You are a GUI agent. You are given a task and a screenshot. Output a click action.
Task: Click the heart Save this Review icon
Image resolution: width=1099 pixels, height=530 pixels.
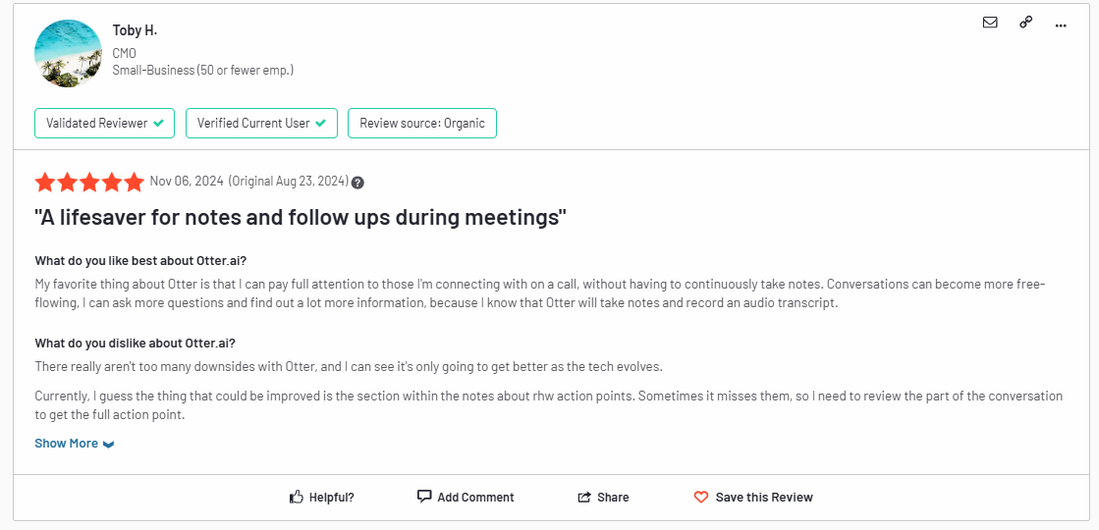701,497
